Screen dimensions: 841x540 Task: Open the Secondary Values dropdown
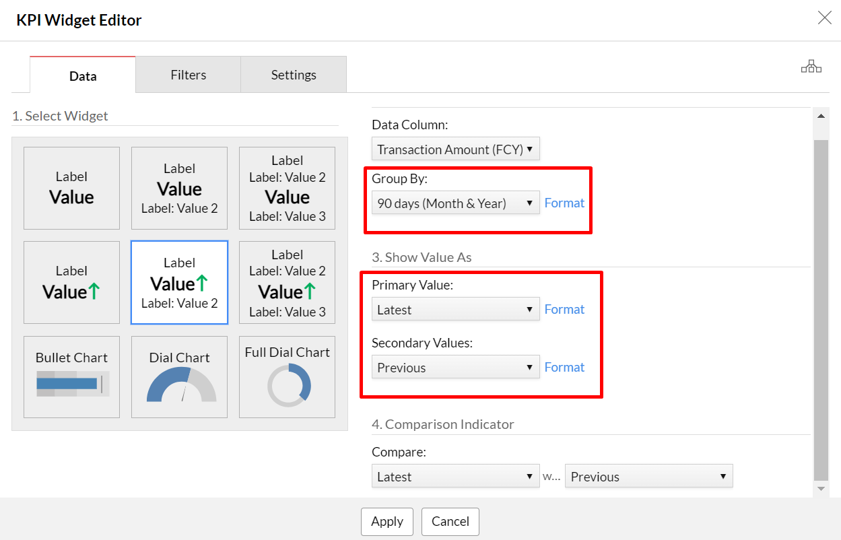pyautogui.click(x=455, y=368)
